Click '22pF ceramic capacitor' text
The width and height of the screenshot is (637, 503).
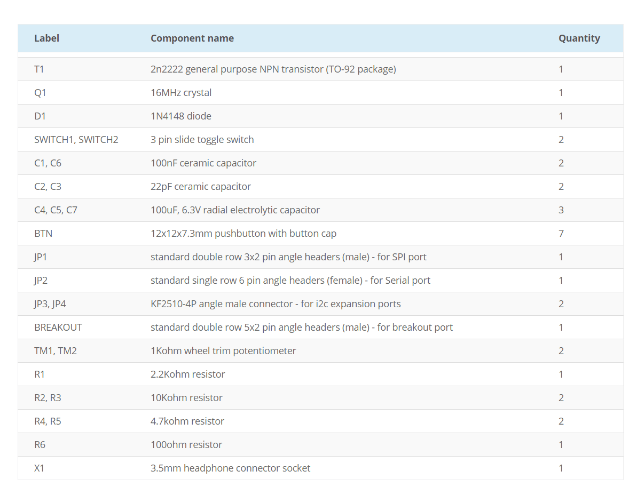tap(201, 187)
